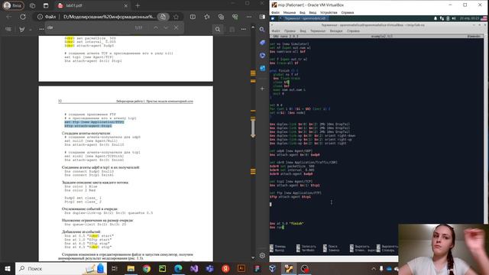Toggle the Edge sidebar button
The width and height of the screenshot is (489, 275).
262,17
